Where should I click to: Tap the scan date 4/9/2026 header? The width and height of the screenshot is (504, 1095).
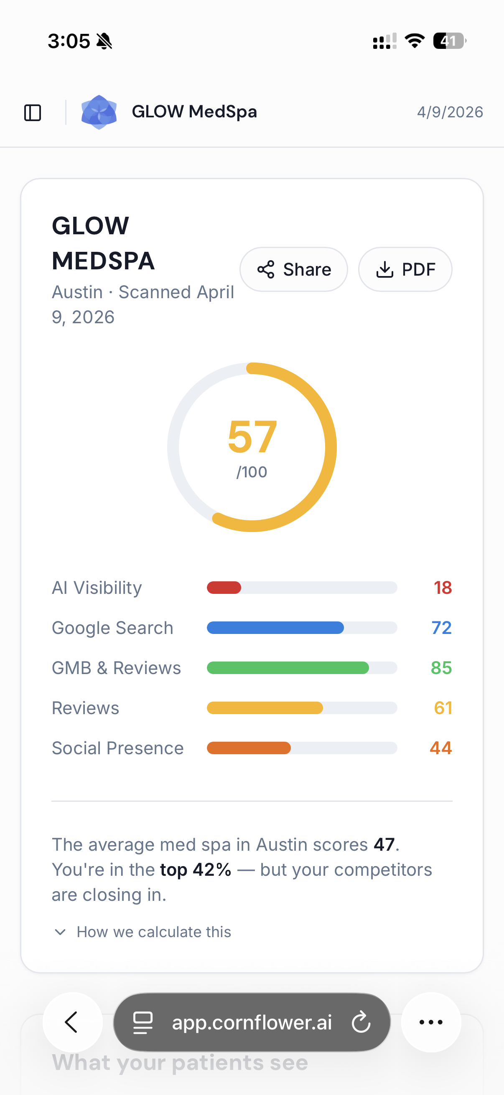450,112
